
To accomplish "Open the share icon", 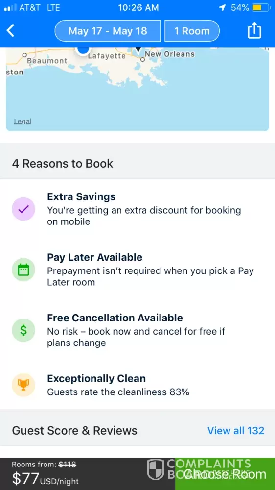I will 254,30.
